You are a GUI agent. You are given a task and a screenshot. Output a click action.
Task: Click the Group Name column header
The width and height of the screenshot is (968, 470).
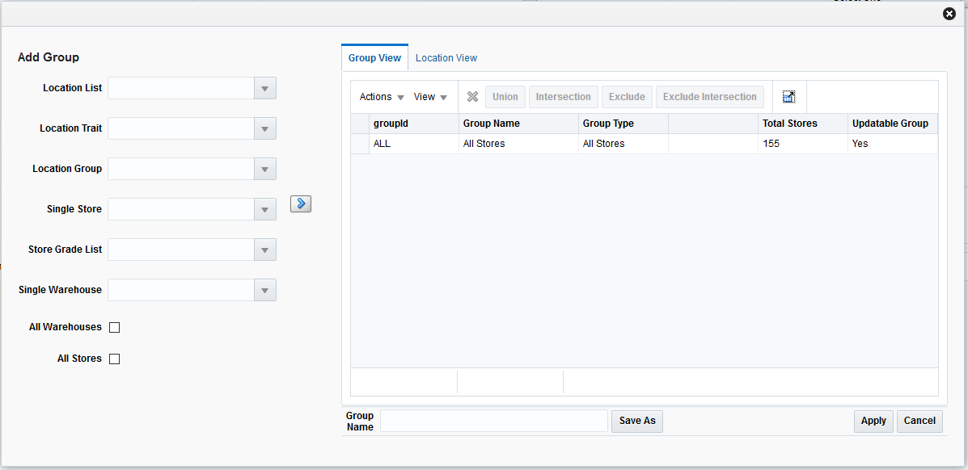518,124
